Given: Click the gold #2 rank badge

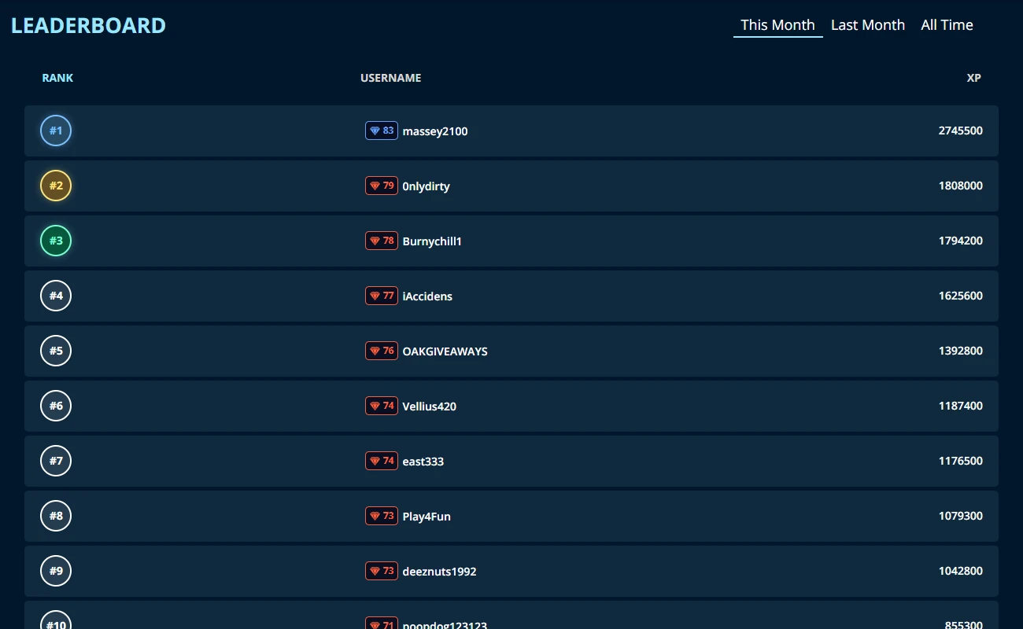Looking at the screenshot, I should pos(56,186).
